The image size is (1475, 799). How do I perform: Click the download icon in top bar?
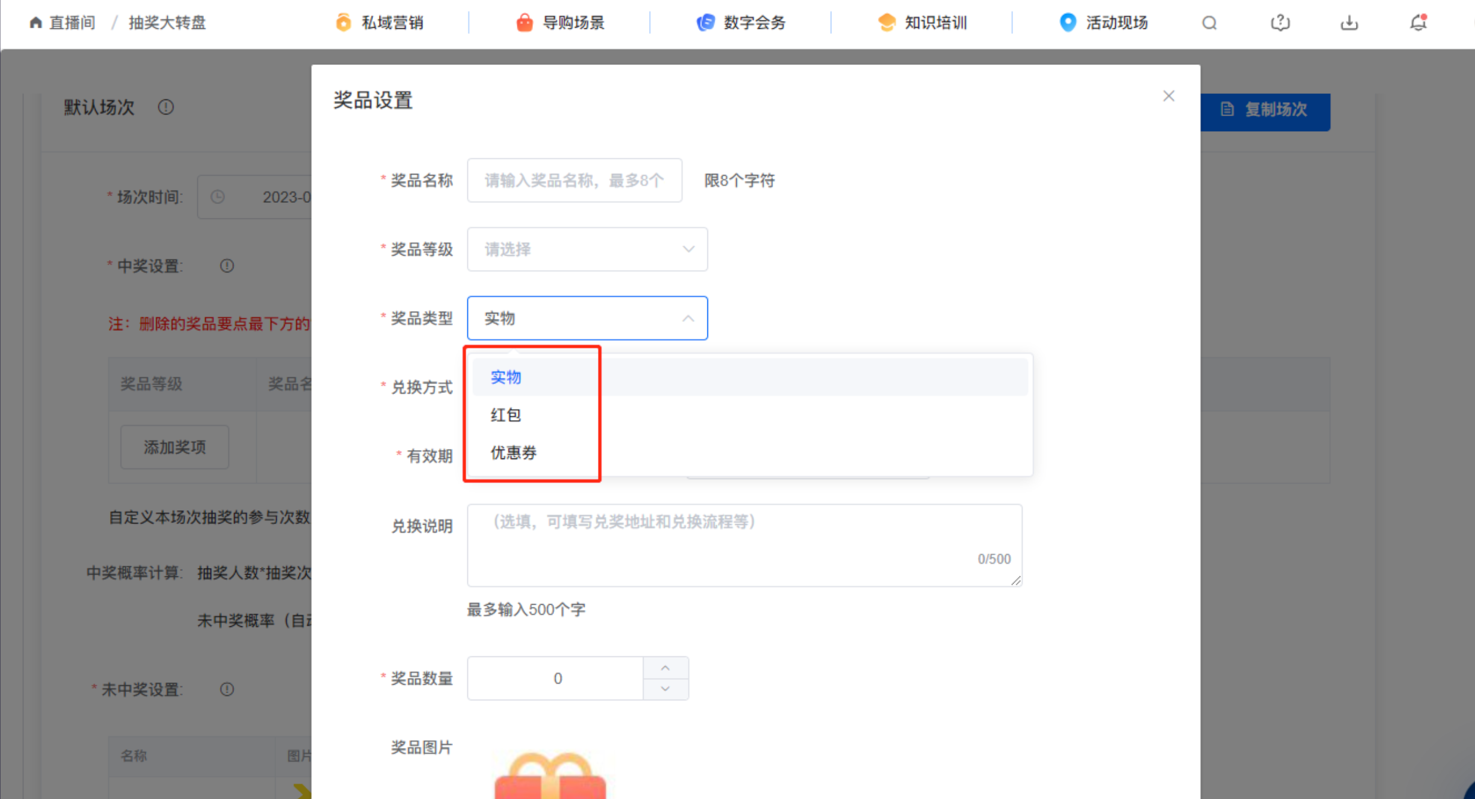click(x=1349, y=23)
